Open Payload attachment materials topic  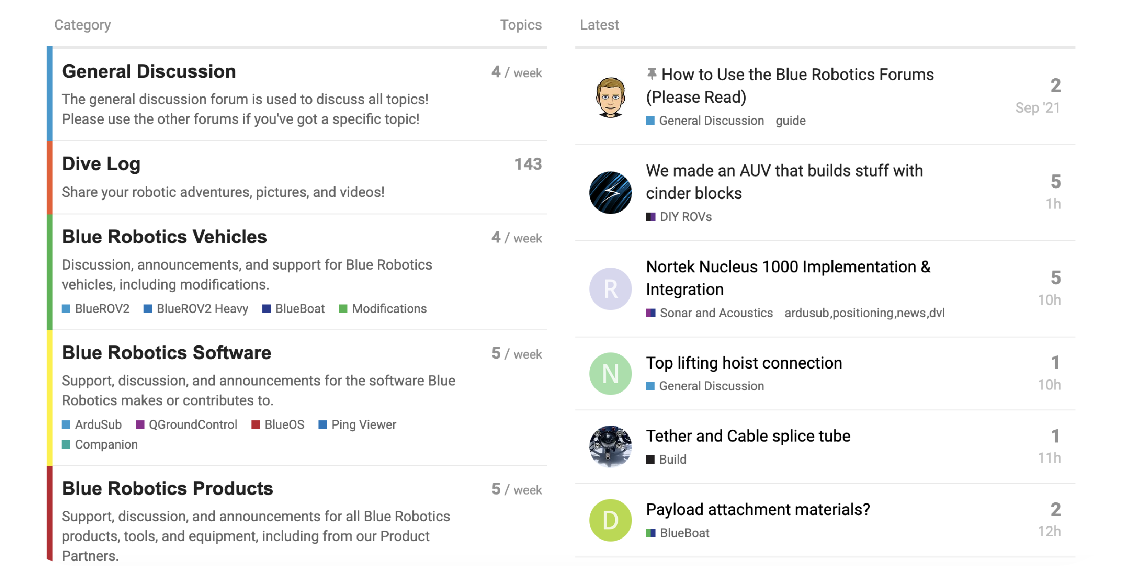point(758,509)
